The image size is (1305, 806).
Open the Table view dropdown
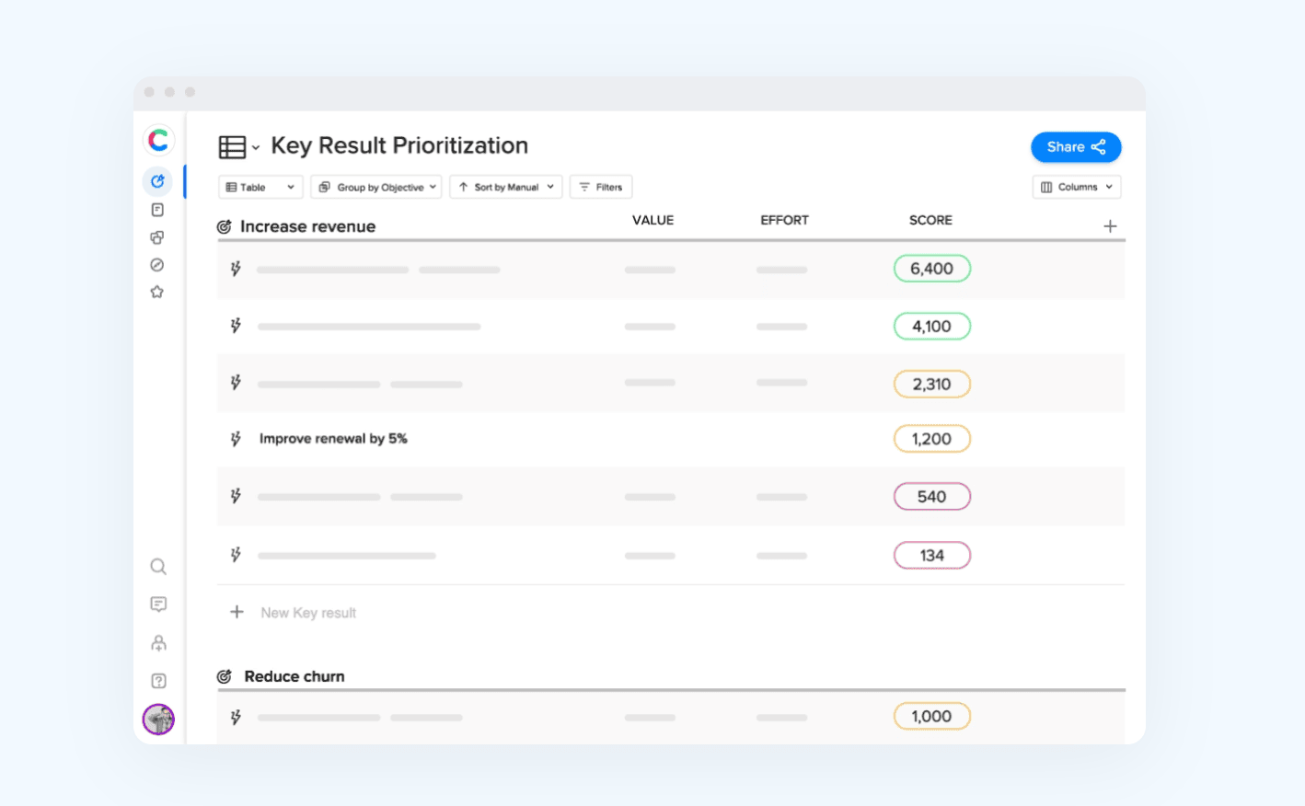[260, 187]
